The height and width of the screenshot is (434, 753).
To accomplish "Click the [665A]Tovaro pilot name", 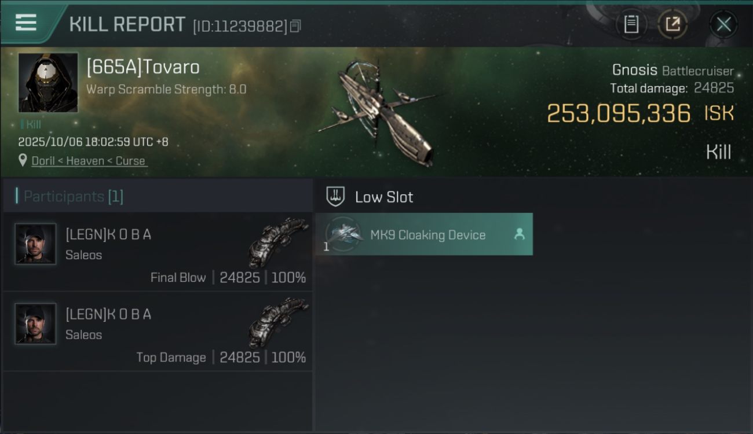I will (x=143, y=67).
